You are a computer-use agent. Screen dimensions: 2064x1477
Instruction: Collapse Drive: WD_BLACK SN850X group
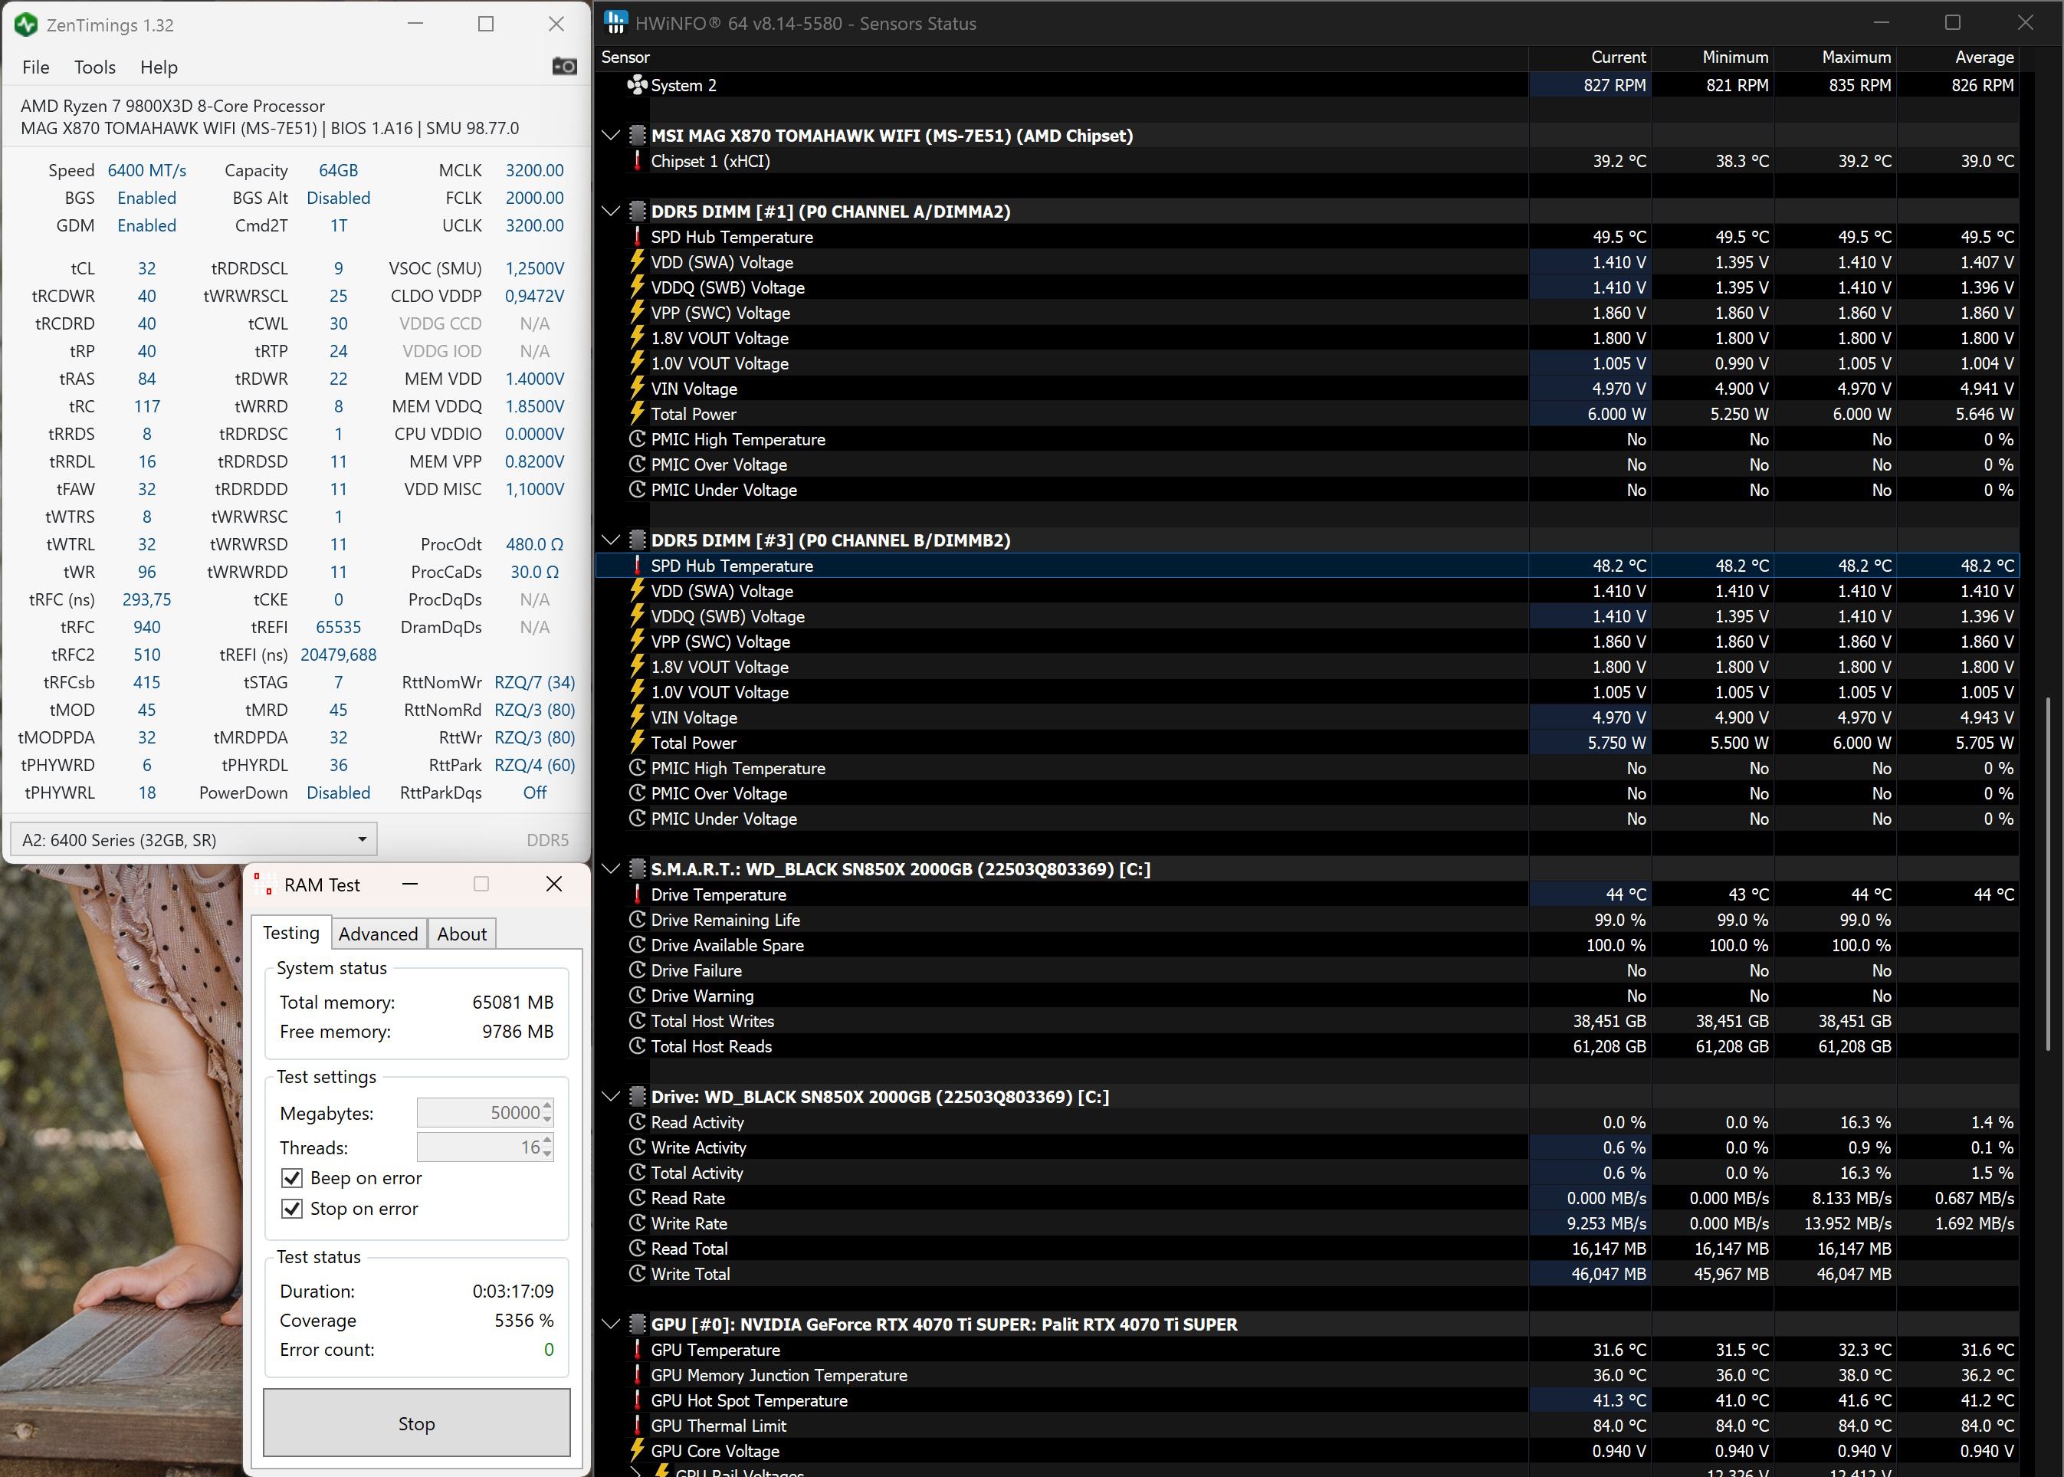pyautogui.click(x=611, y=1097)
